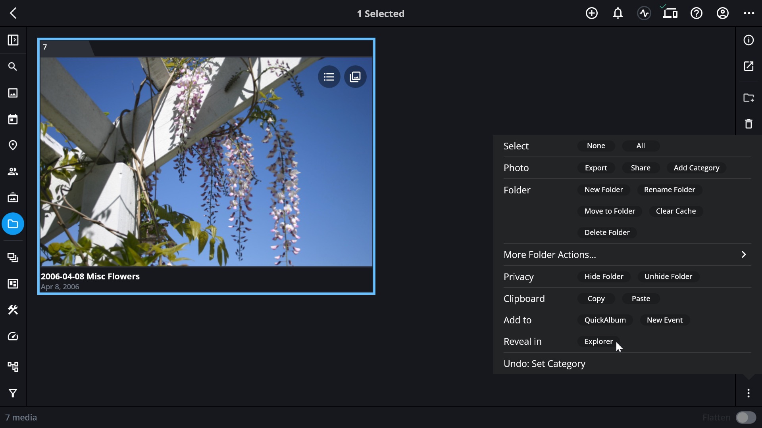Click the list view icon on thumbnail
762x428 pixels.
[329, 77]
